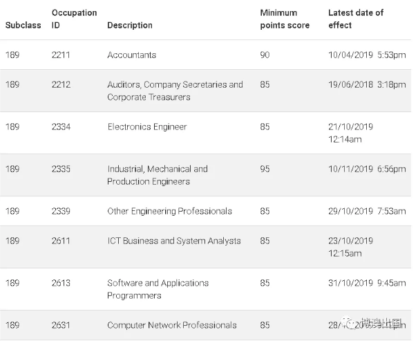Select the score 95 cell
The image size is (418, 341).
coord(265,169)
